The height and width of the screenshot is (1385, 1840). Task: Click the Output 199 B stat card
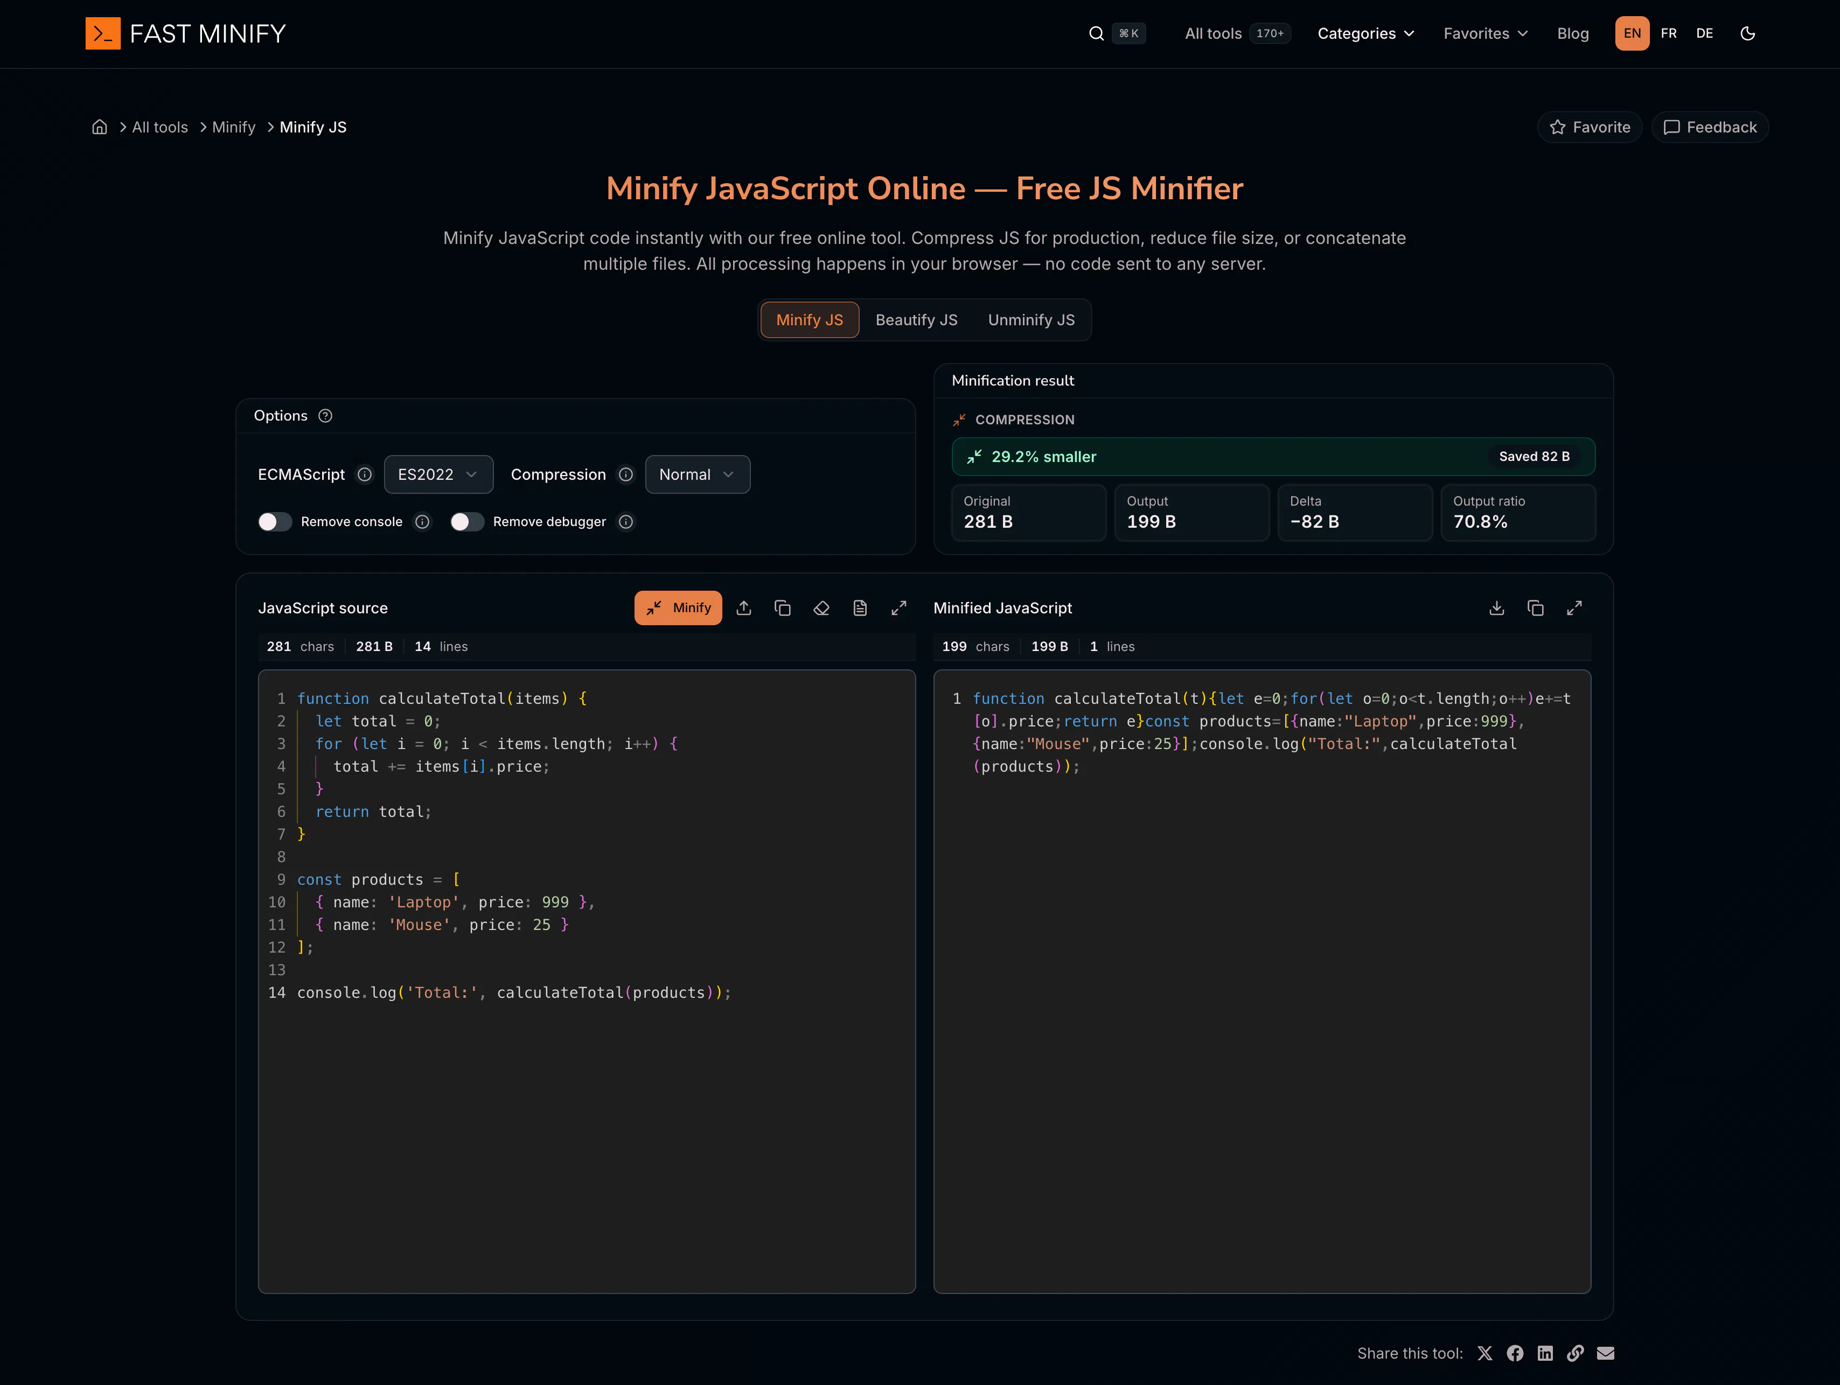pyautogui.click(x=1192, y=513)
